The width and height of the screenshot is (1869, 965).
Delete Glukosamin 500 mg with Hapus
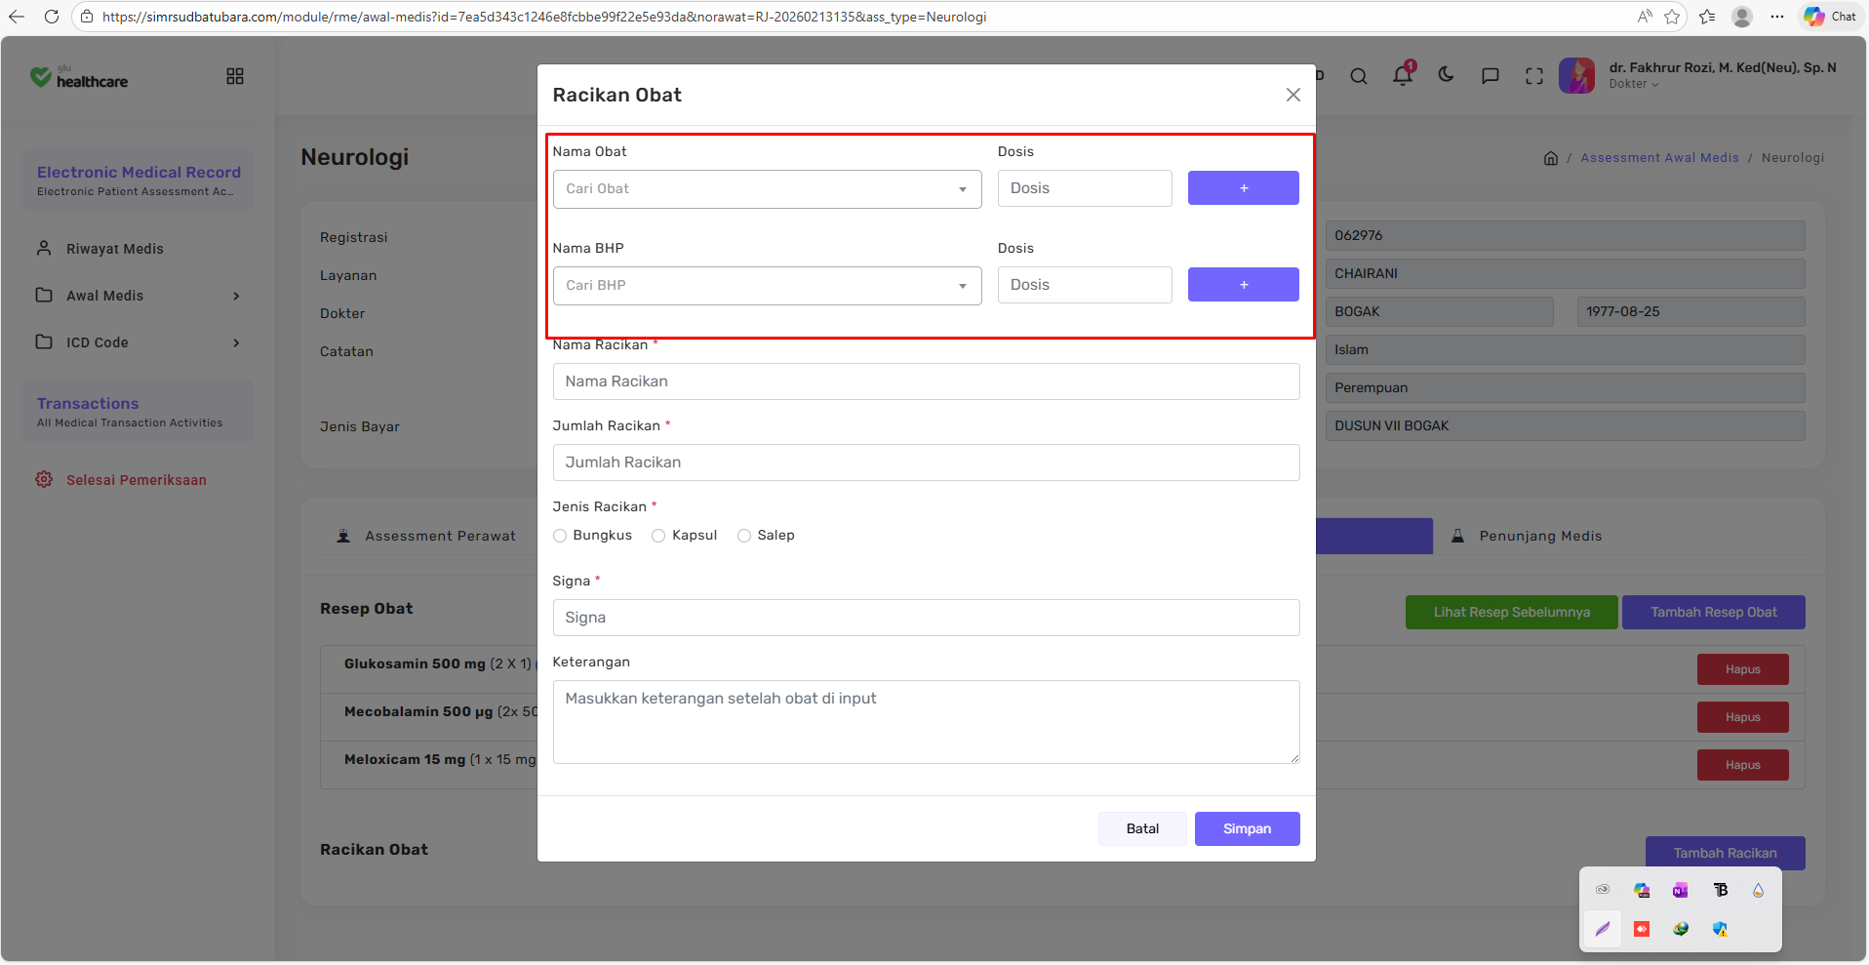pyautogui.click(x=1742, y=669)
